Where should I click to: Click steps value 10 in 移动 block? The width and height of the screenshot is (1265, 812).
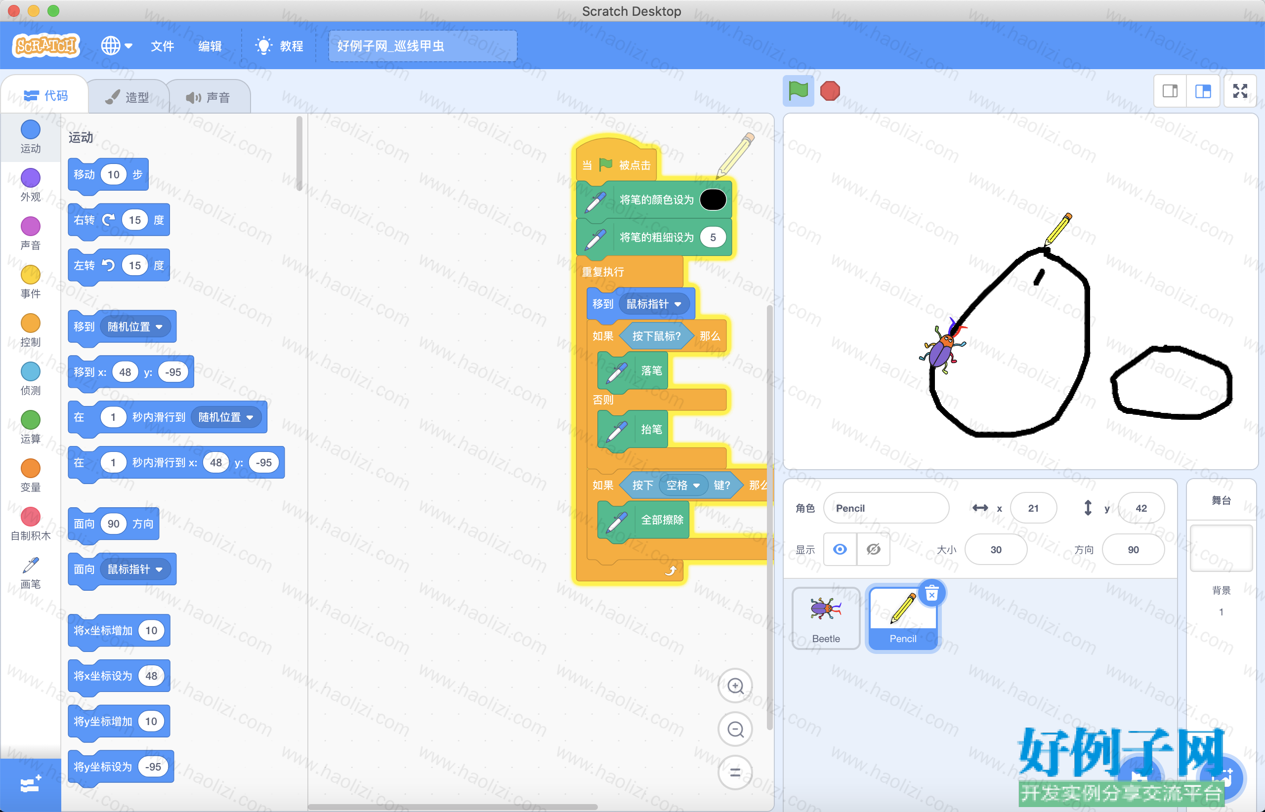coord(114,174)
